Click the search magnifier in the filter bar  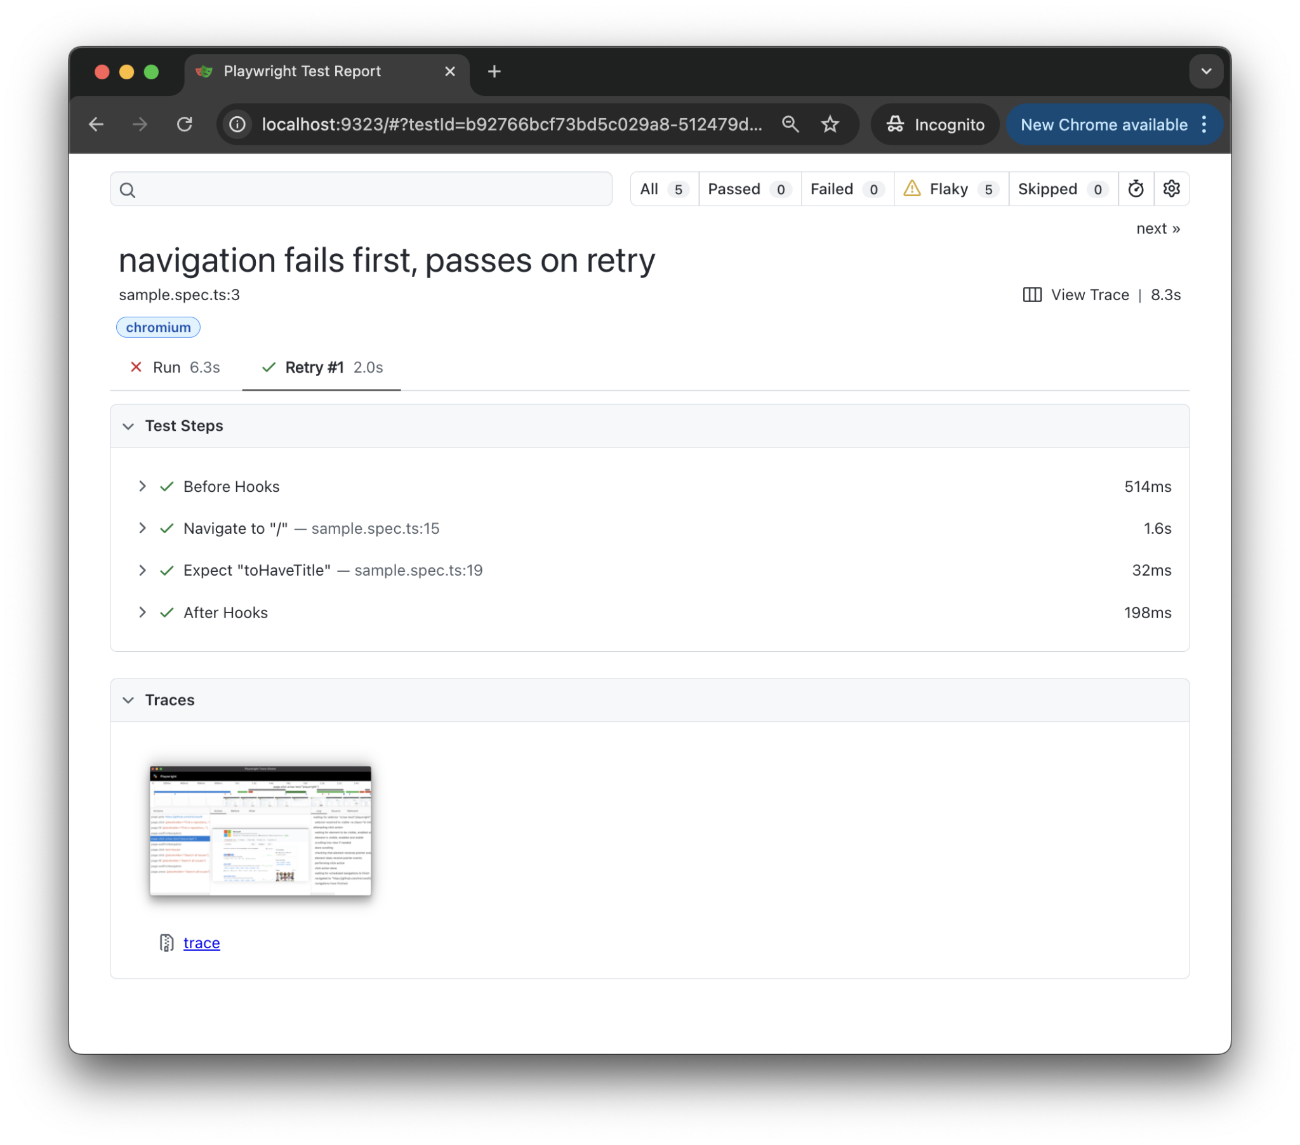pos(127,189)
